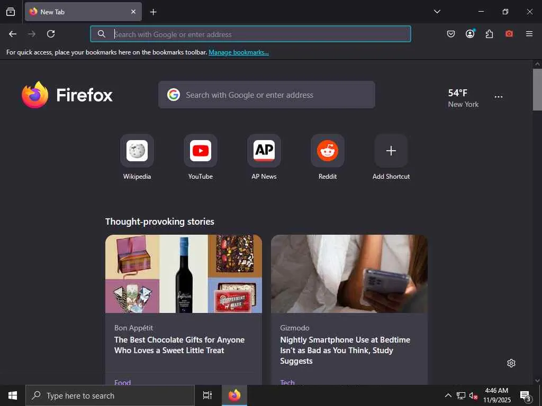Viewport: 542px width, 406px height.
Task: Open Task View on the taskbar
Action: coord(207,395)
